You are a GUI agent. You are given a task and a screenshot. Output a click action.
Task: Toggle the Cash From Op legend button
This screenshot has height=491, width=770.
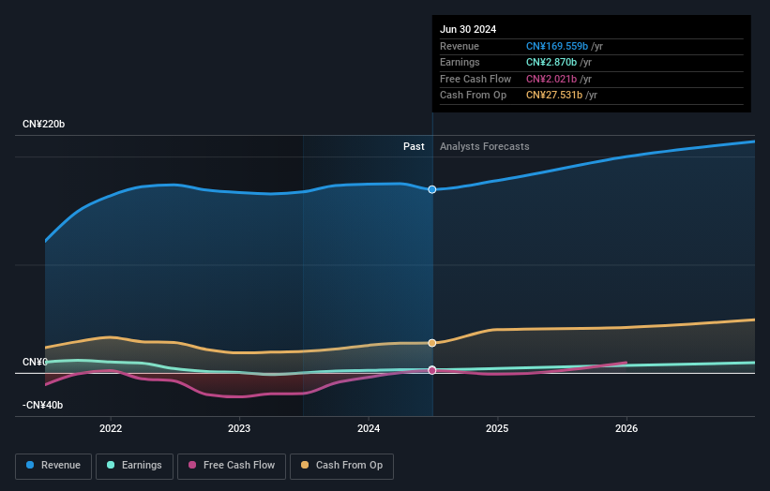point(341,466)
